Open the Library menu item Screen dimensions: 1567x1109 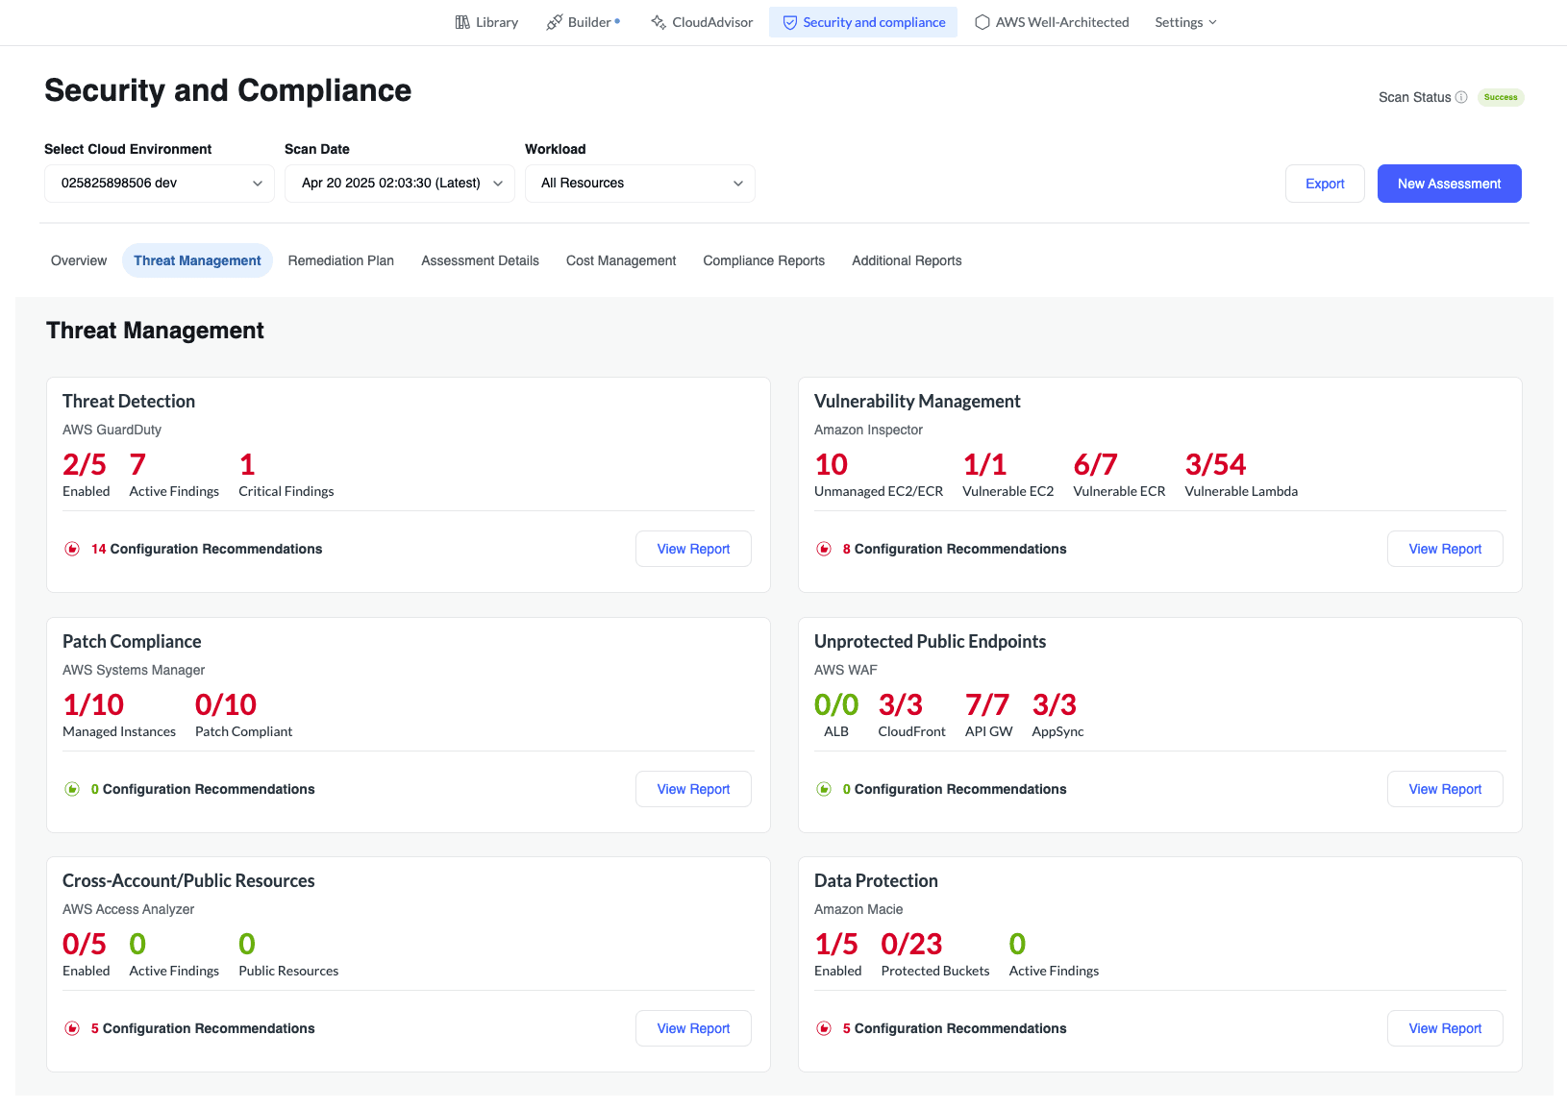(486, 22)
